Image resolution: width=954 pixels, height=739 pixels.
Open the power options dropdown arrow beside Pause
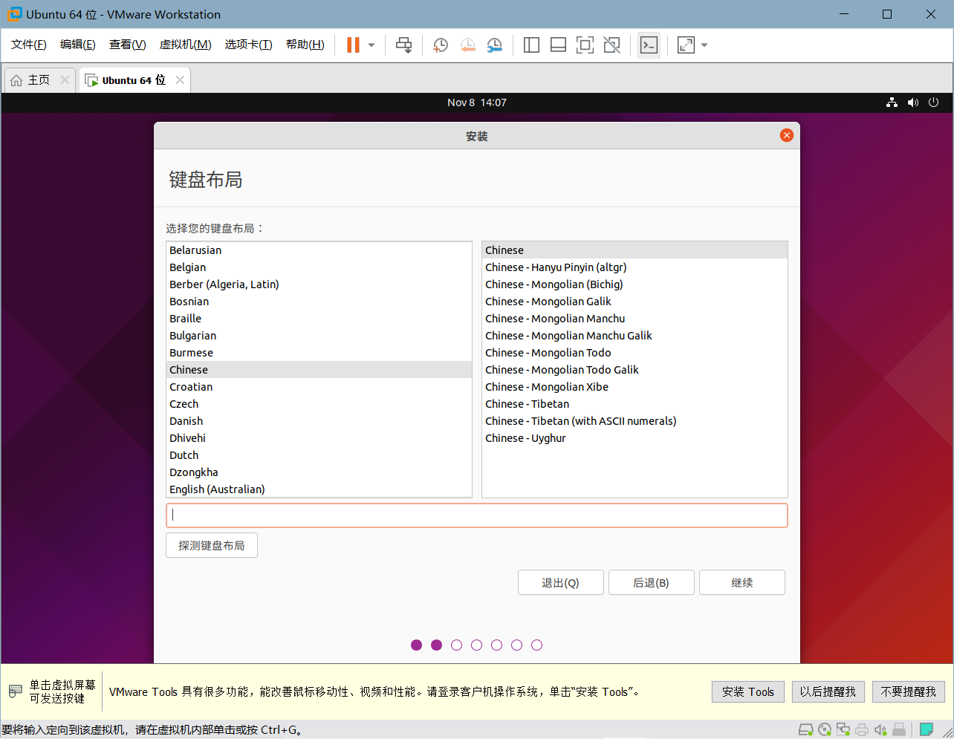pos(371,45)
